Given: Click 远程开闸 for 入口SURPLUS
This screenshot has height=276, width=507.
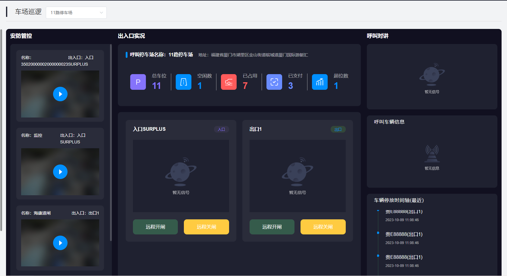Looking at the screenshot, I should [155, 227].
